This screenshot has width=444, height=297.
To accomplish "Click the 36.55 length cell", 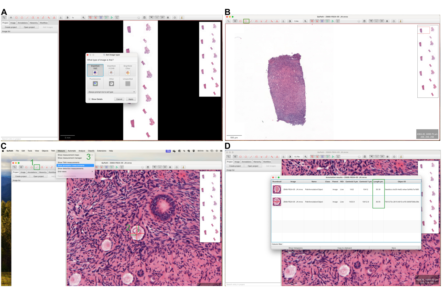I will point(378,202).
